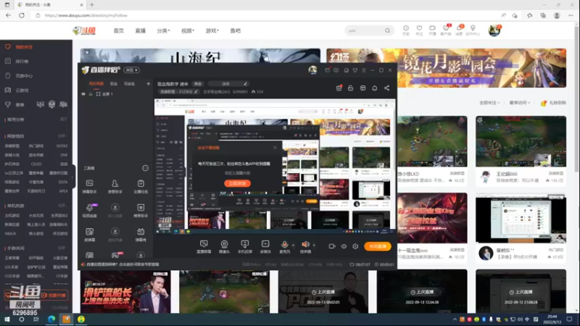Expand the speaker options arrow

(x=314, y=245)
